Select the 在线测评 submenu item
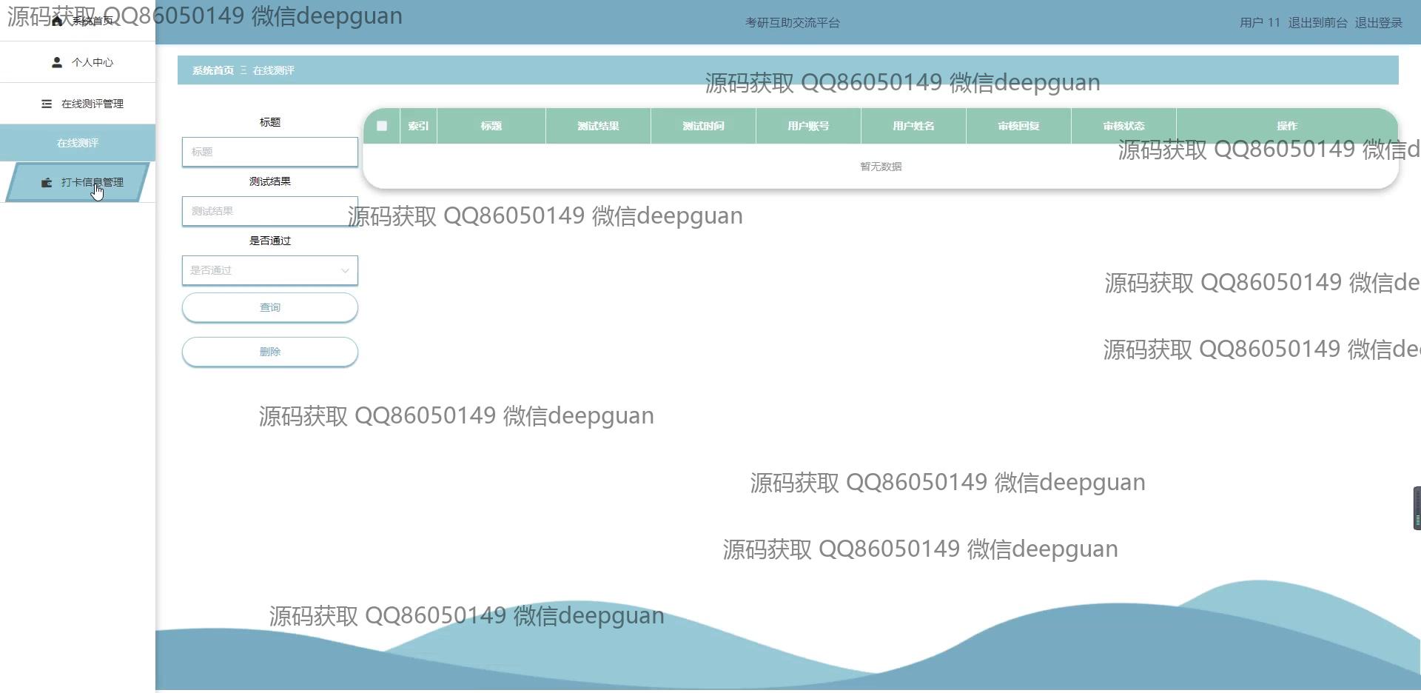 click(x=78, y=143)
